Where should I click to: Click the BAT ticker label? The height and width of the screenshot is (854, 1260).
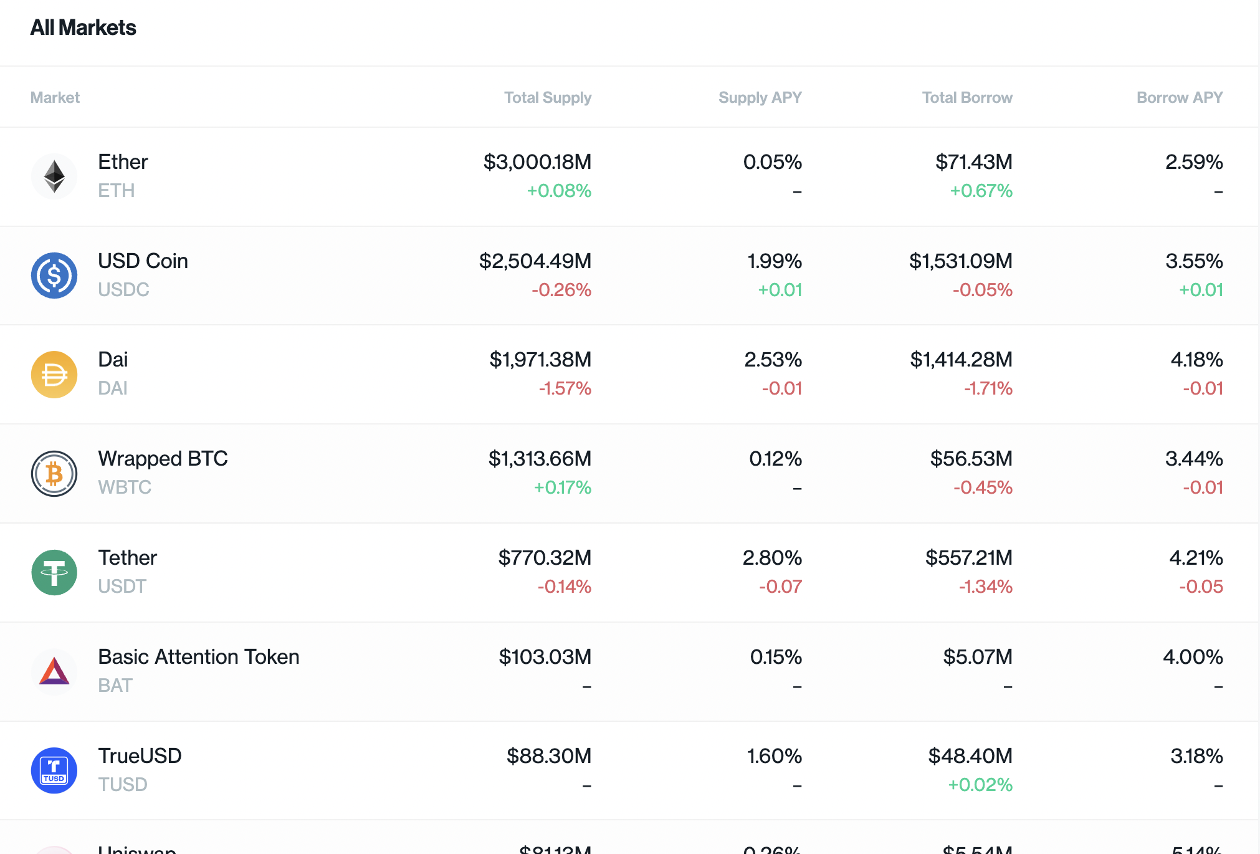[115, 686]
